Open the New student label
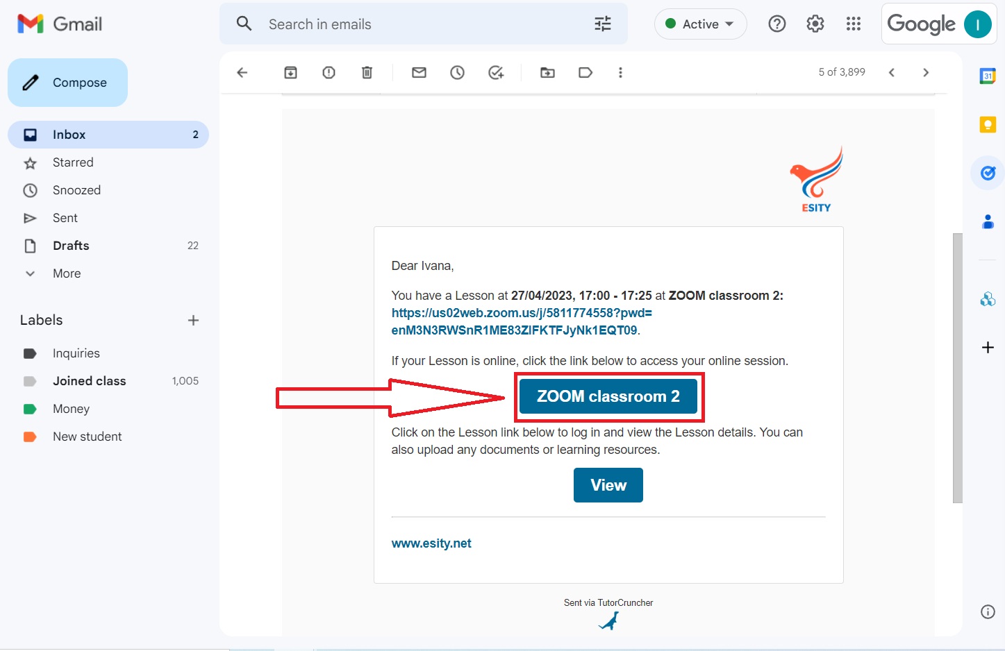The width and height of the screenshot is (1005, 651). [x=108, y=437]
